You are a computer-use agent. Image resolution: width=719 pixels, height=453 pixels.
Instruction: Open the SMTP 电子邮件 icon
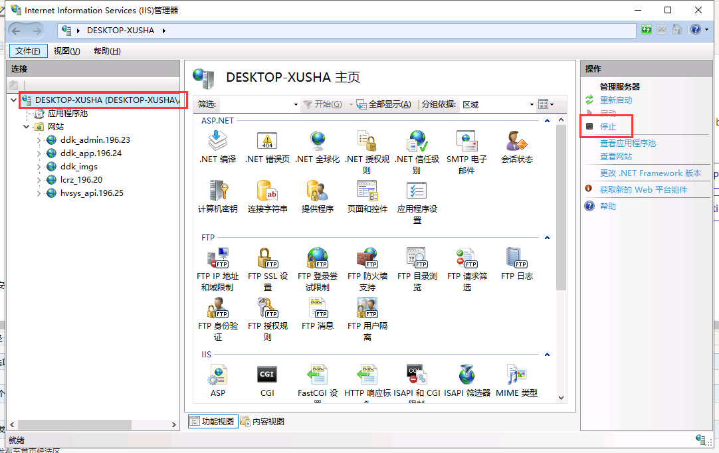466,141
